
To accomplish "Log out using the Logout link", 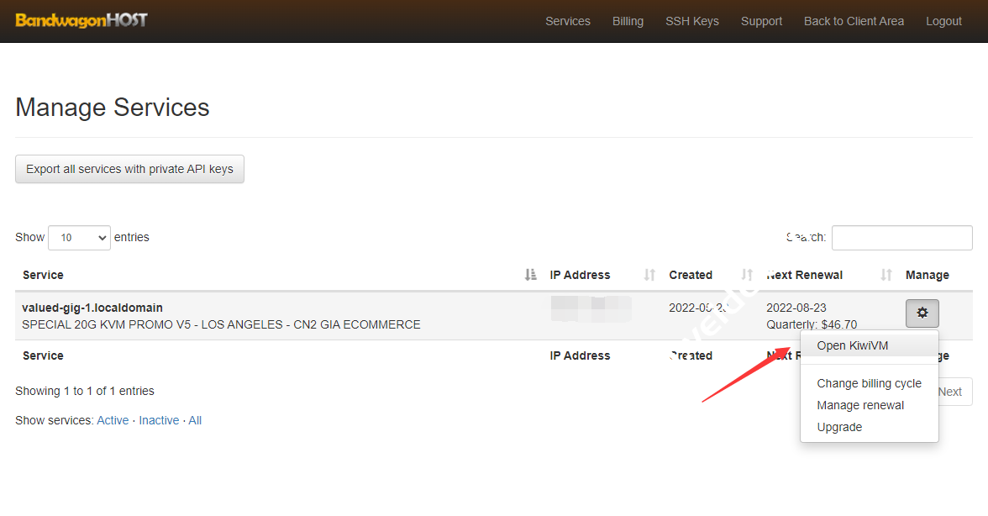I will click(943, 21).
